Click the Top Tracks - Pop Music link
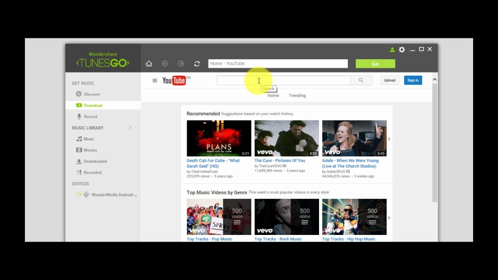This screenshot has height=280, width=498. 209,239
